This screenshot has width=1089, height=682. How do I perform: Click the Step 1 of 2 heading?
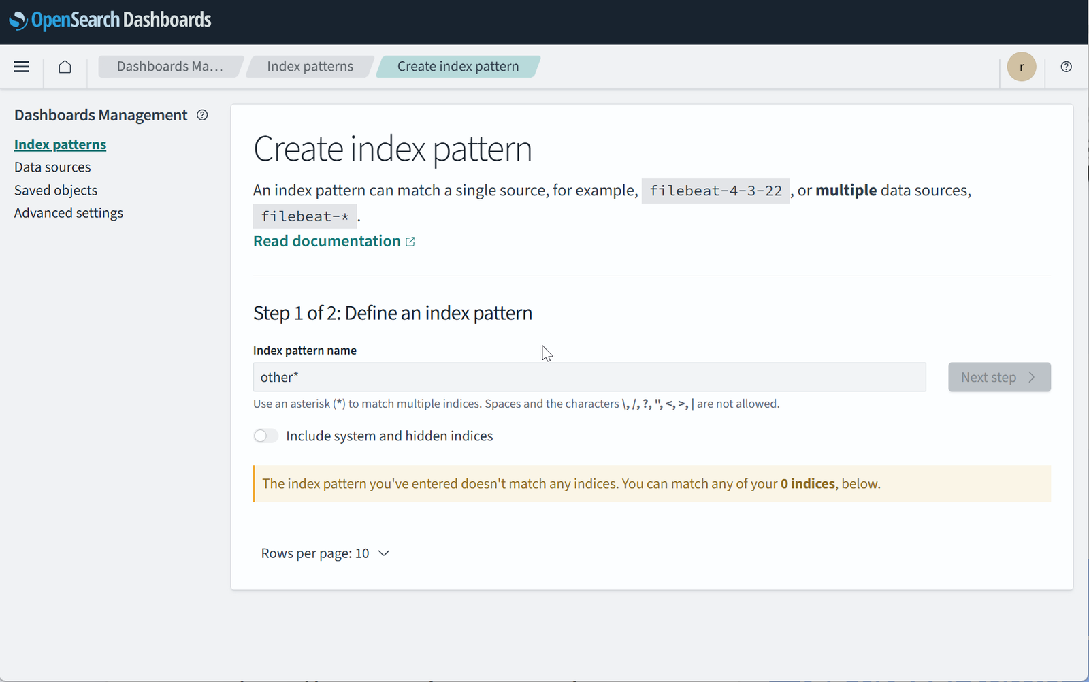pos(393,313)
